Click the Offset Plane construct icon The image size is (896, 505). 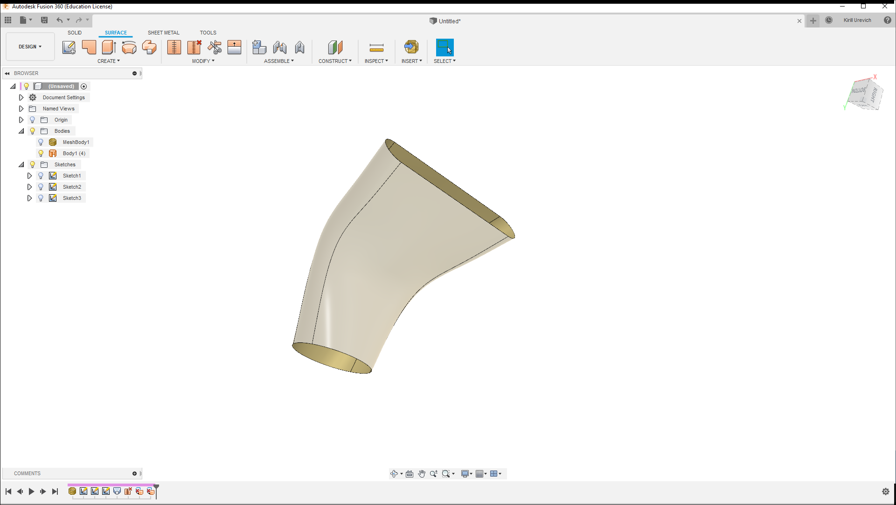coord(335,47)
